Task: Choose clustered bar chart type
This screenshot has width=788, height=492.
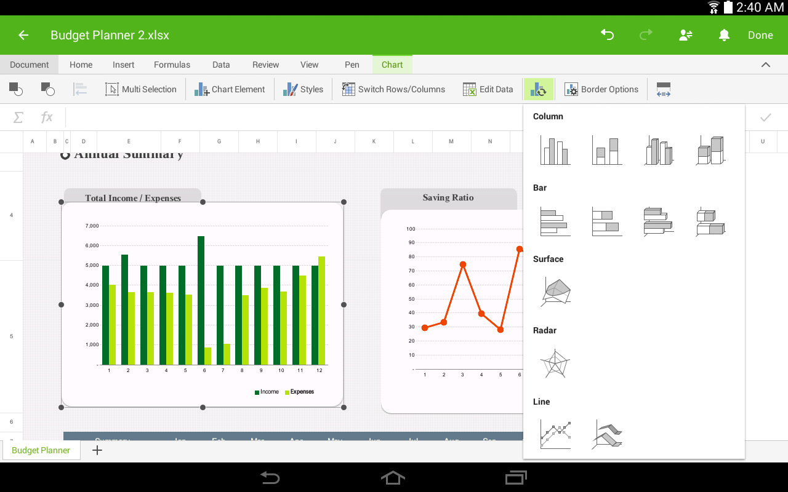Action: pyautogui.click(x=555, y=221)
